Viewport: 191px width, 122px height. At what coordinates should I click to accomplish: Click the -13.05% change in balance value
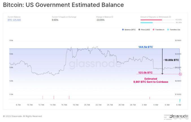point(100,20)
